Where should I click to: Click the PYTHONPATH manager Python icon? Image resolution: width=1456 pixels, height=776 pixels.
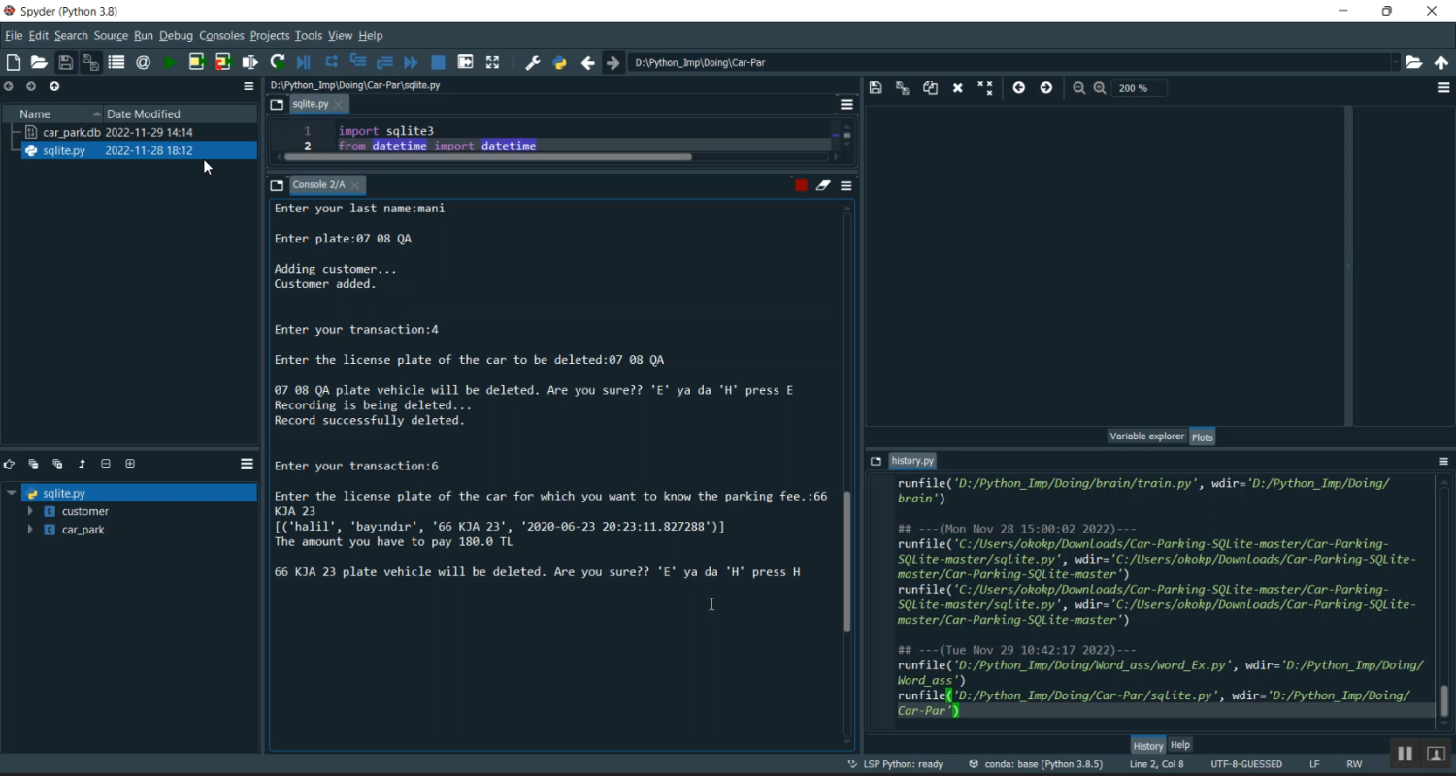click(559, 62)
